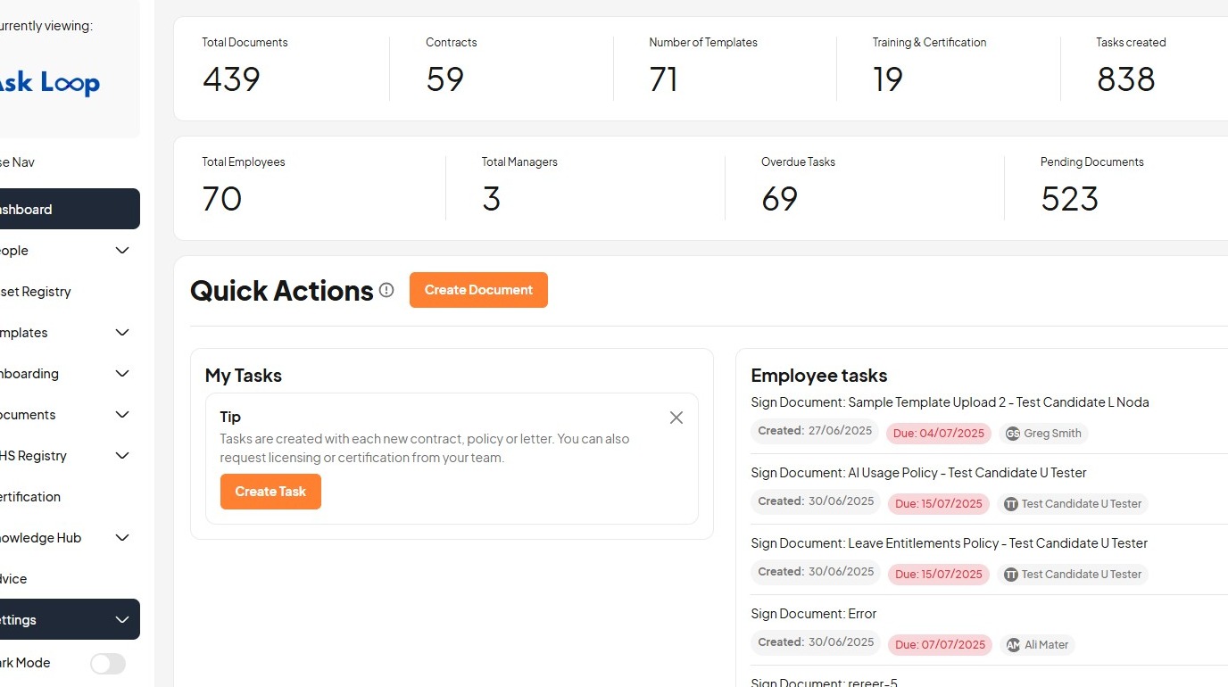Click the Due 04/07/2025 badge
This screenshot has height=687, width=1228.
pyautogui.click(x=939, y=434)
